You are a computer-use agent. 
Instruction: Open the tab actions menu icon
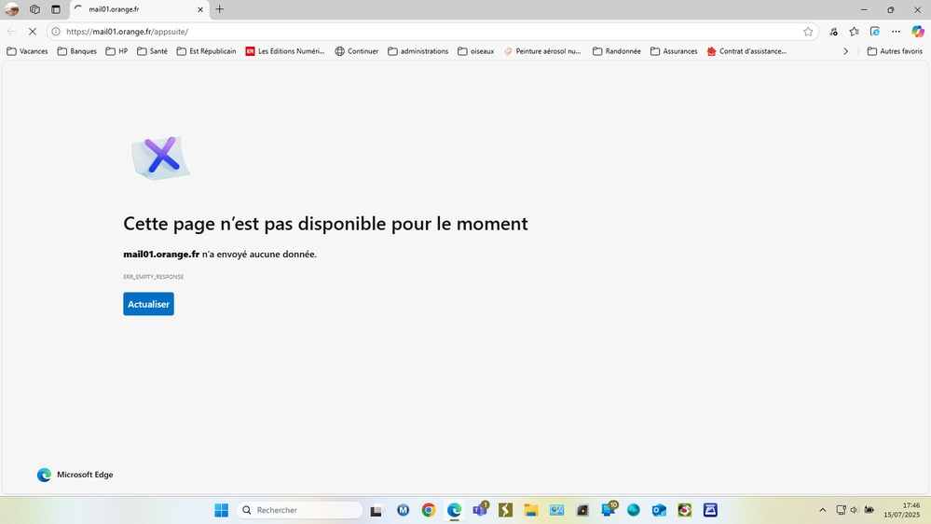pos(56,9)
